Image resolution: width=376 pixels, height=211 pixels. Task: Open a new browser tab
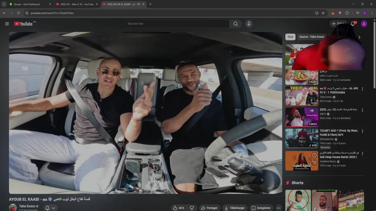point(150,4)
